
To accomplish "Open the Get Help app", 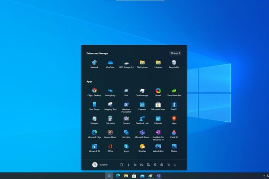I will 126,134.
